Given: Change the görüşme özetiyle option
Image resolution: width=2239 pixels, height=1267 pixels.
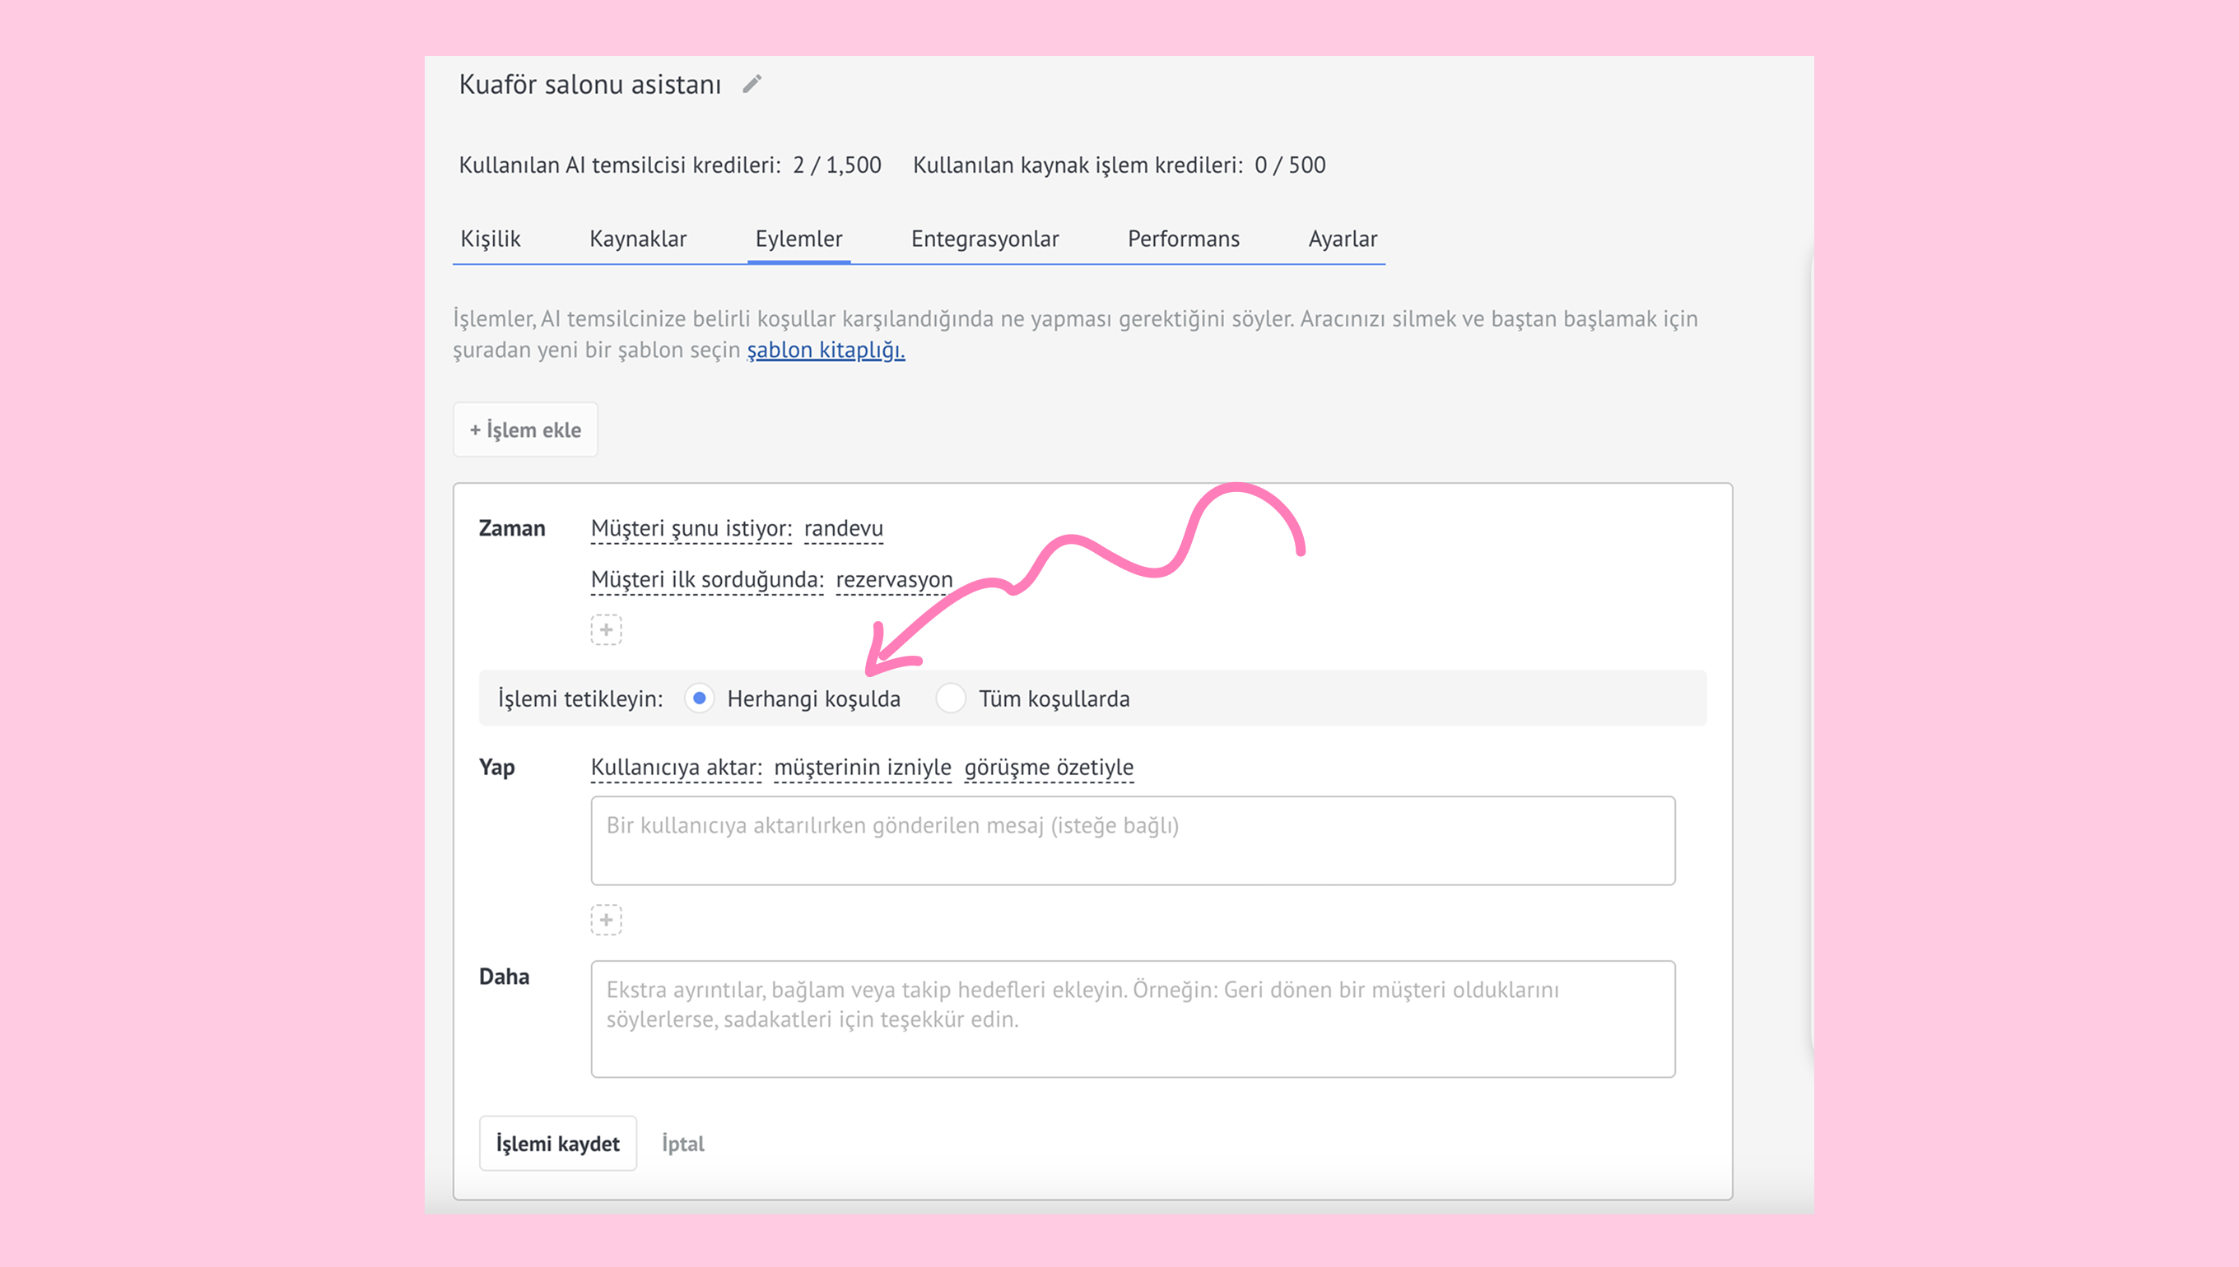Looking at the screenshot, I should 1048,768.
